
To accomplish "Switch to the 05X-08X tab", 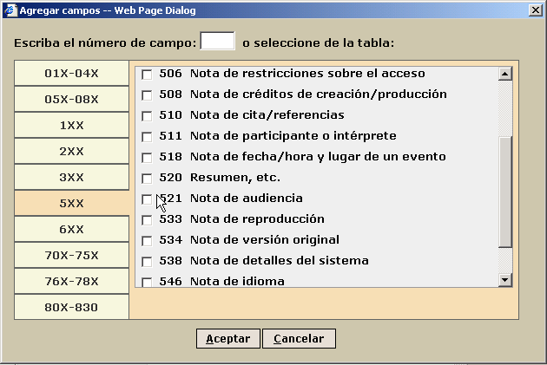I will (71, 100).
